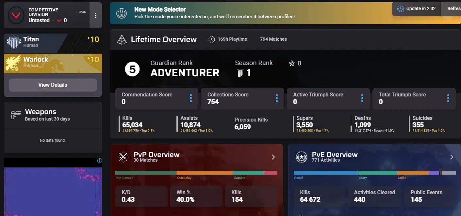
Task: Click the update timer clock icon
Action: [x=401, y=9]
